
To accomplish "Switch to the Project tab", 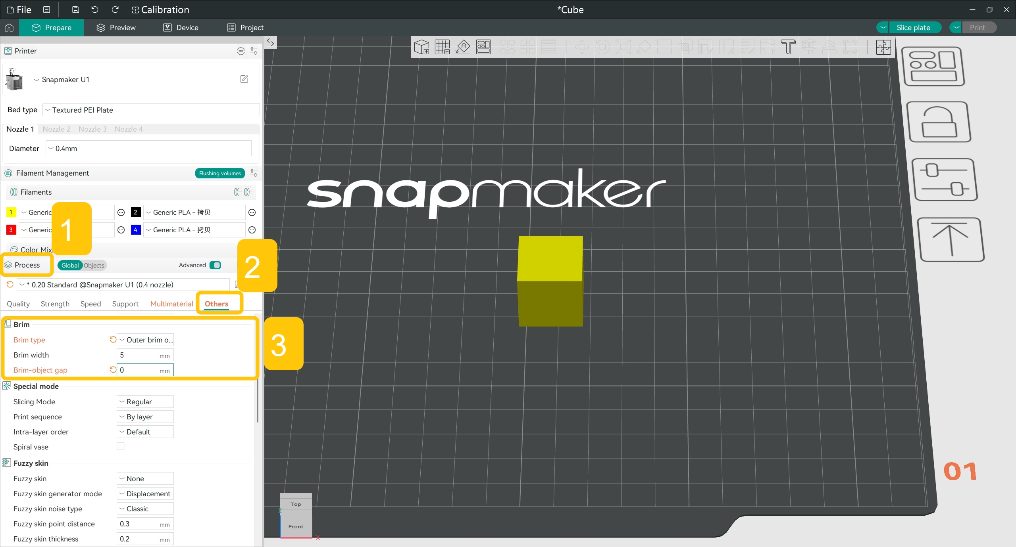I will point(245,27).
